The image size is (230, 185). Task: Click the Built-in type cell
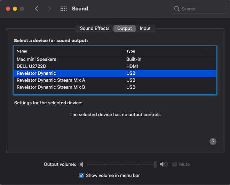pyautogui.click(x=134, y=59)
